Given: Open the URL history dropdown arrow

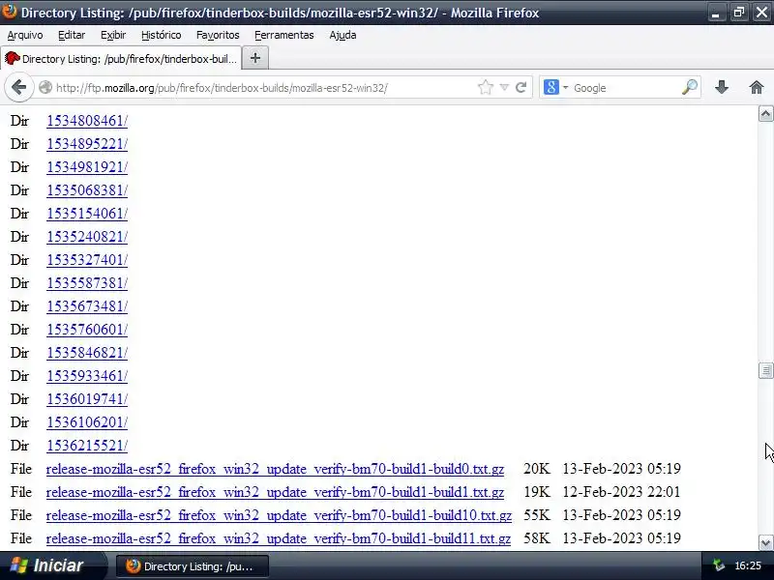Looking at the screenshot, I should 504,87.
